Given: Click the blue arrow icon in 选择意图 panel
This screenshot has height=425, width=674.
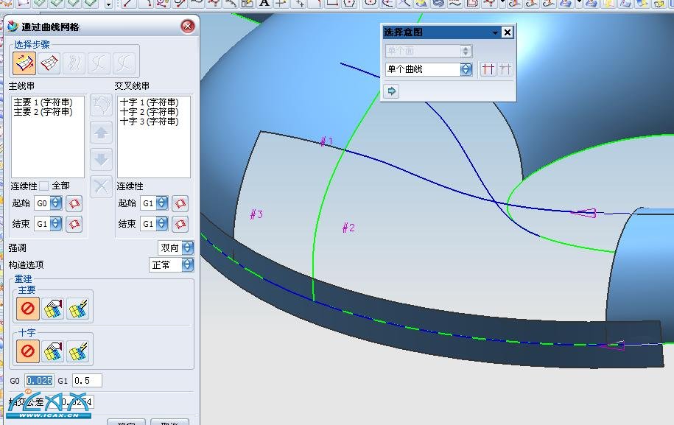Looking at the screenshot, I should (x=392, y=91).
